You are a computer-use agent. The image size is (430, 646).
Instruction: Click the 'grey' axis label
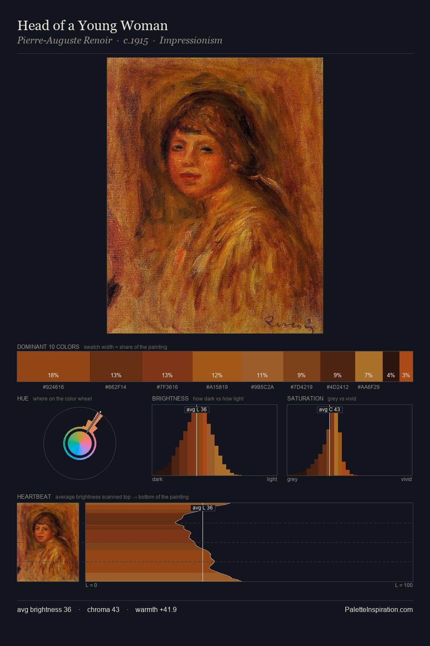point(292,479)
